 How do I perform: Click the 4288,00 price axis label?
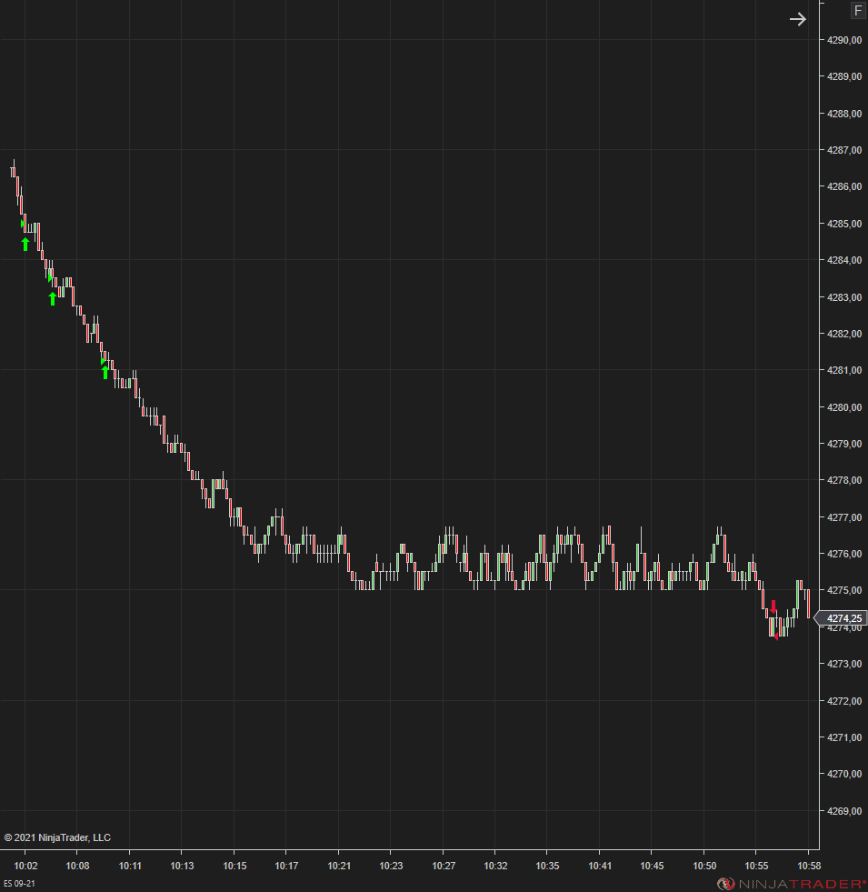coord(844,114)
